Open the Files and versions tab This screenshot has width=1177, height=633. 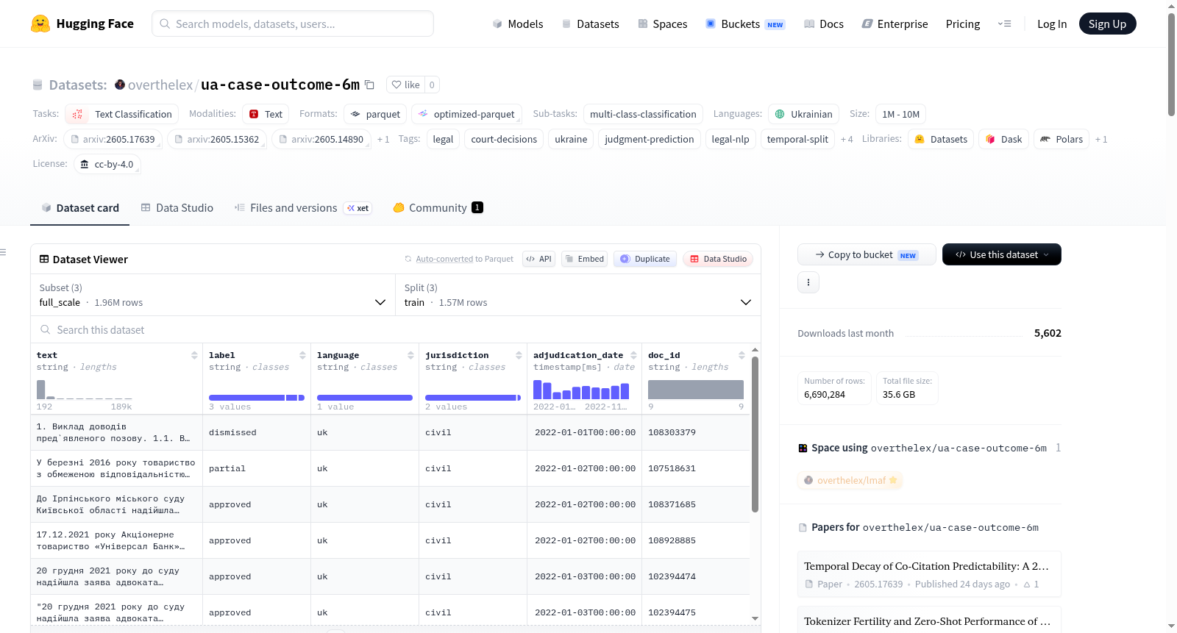(303, 208)
